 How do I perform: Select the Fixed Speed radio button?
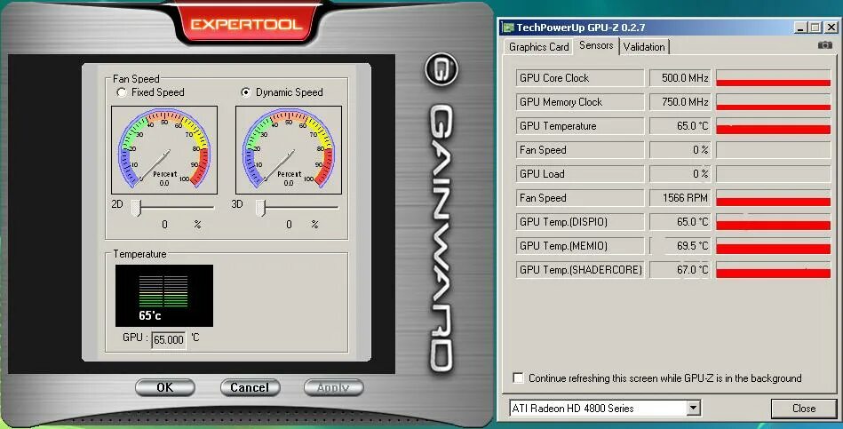(122, 92)
